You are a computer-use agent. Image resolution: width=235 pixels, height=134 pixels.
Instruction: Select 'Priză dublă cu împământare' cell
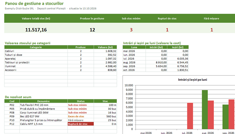coord(43,109)
